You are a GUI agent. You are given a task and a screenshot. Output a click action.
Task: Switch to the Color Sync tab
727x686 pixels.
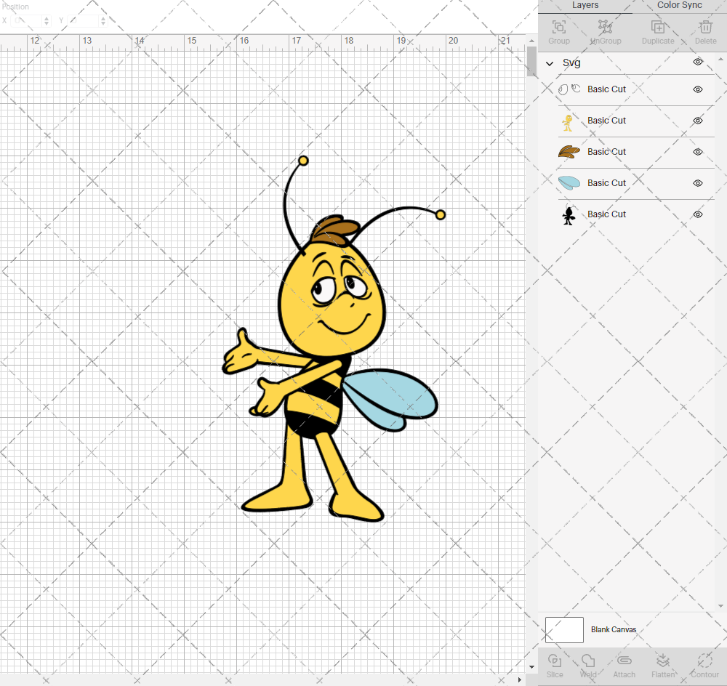click(x=679, y=5)
